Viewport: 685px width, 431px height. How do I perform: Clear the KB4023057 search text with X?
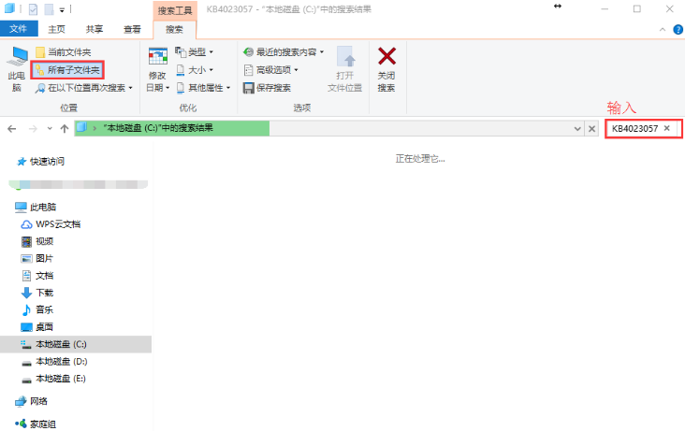pos(667,128)
